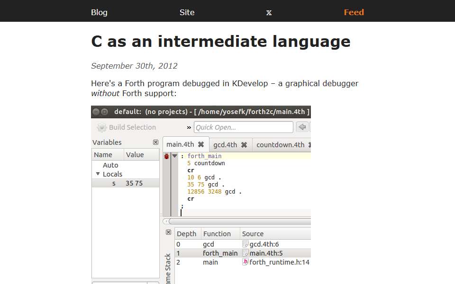
Task: Click the Depth column header
Action: pyautogui.click(x=187, y=234)
